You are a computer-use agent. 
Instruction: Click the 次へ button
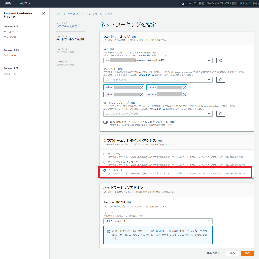pyautogui.click(x=247, y=253)
